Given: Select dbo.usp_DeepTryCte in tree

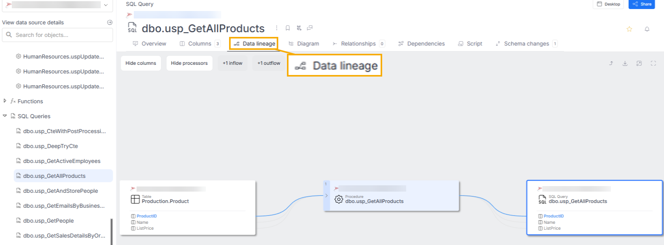Looking at the screenshot, I should [x=63, y=146].
